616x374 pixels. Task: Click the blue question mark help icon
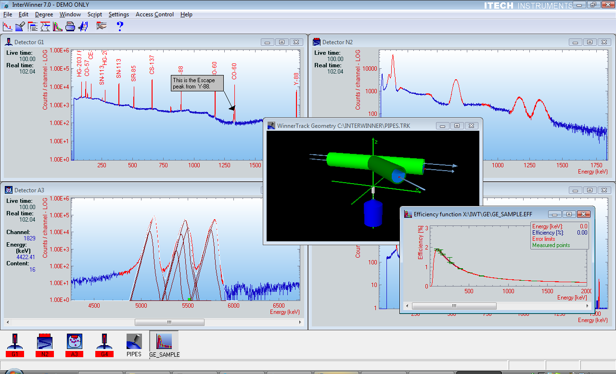[120, 26]
